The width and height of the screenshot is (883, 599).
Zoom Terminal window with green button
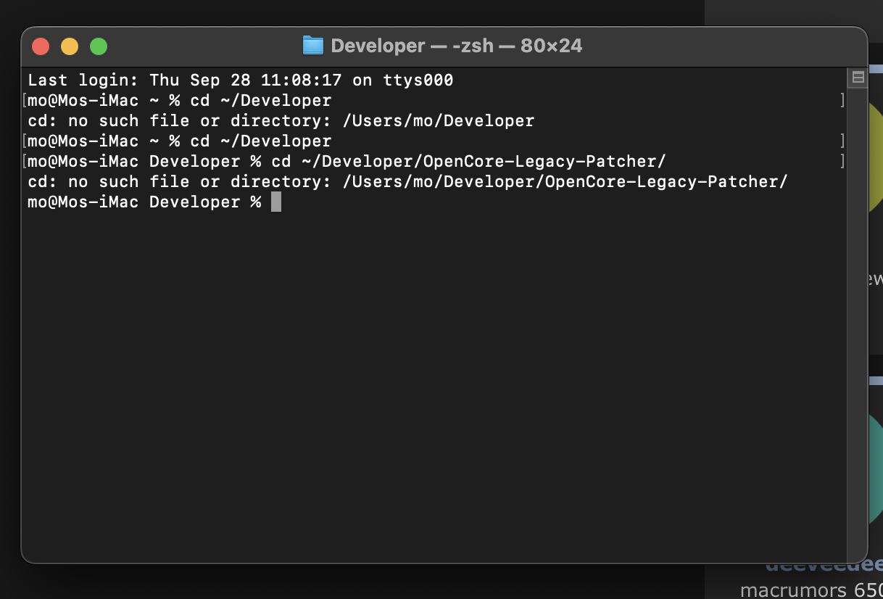[x=99, y=46]
